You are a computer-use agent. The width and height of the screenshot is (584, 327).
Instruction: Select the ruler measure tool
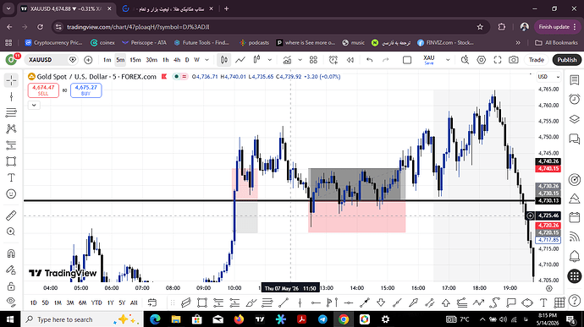pos(11,215)
